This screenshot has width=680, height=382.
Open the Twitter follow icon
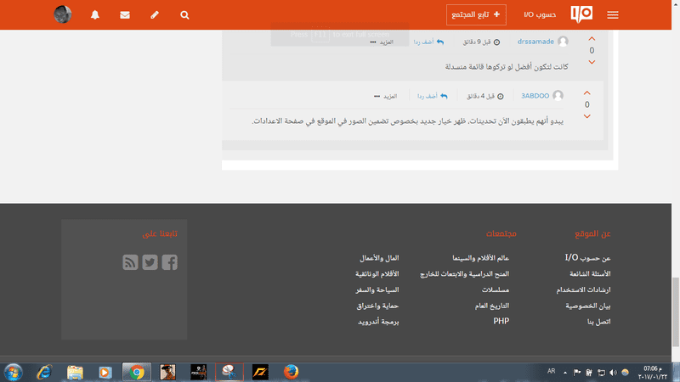tap(150, 262)
